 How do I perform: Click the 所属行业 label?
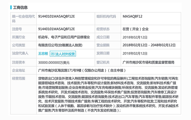point(19,37)
